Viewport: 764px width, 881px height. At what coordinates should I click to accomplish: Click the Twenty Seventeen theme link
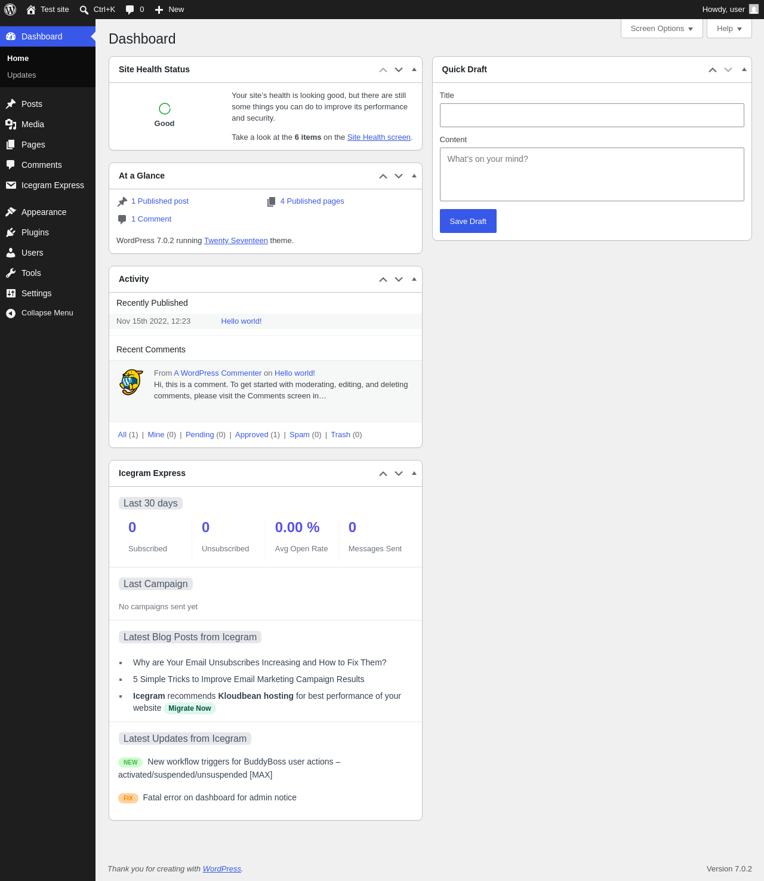tap(236, 241)
